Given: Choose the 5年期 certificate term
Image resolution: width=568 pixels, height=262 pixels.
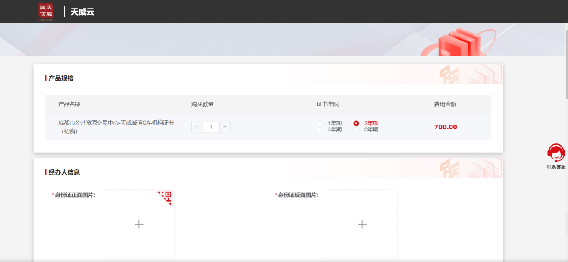Looking at the screenshot, I should [x=356, y=130].
